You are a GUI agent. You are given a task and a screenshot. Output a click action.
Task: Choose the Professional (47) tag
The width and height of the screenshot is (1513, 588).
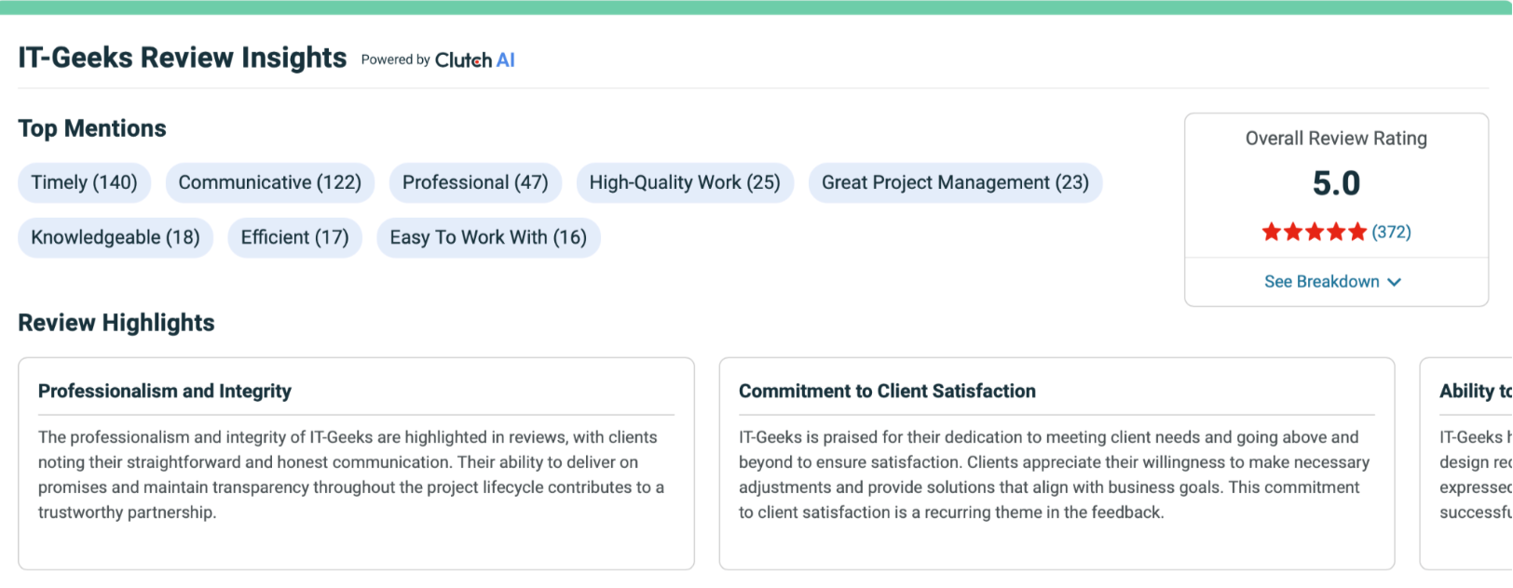pos(475,182)
